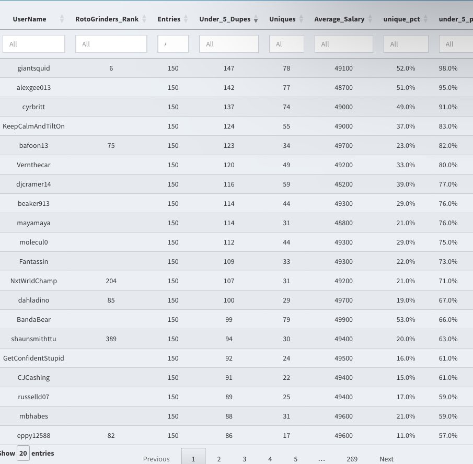
Task: Click rank 204 in NxtWrldChamp row
Action: click(111, 281)
